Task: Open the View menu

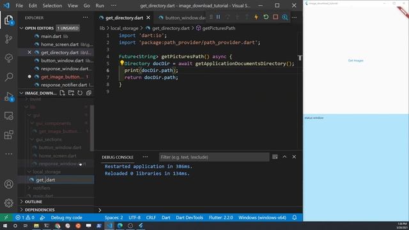Action: tap(73, 6)
